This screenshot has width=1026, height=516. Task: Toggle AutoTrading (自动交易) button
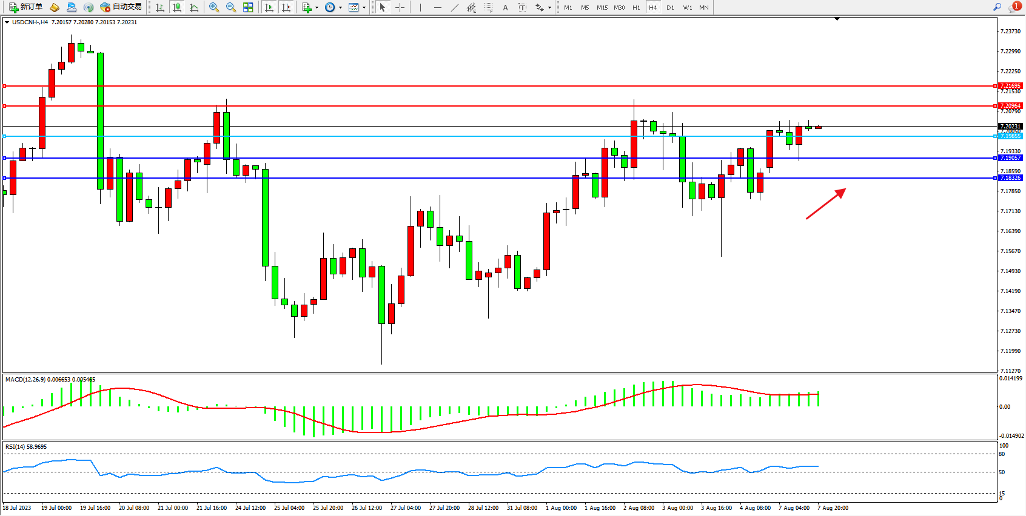click(121, 7)
